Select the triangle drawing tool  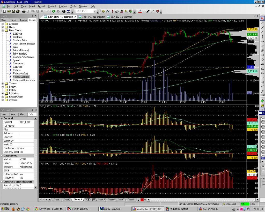[262, 68]
